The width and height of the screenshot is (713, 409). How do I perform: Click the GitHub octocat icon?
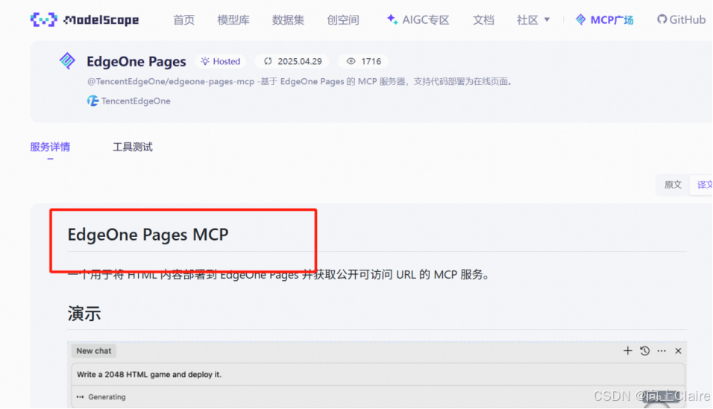(662, 19)
